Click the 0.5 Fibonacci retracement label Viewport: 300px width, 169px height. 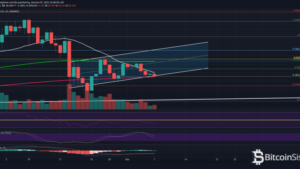297,68
